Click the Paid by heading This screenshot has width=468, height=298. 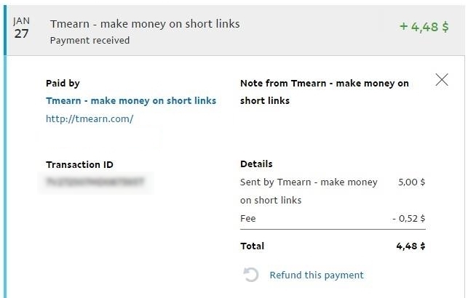pos(63,83)
